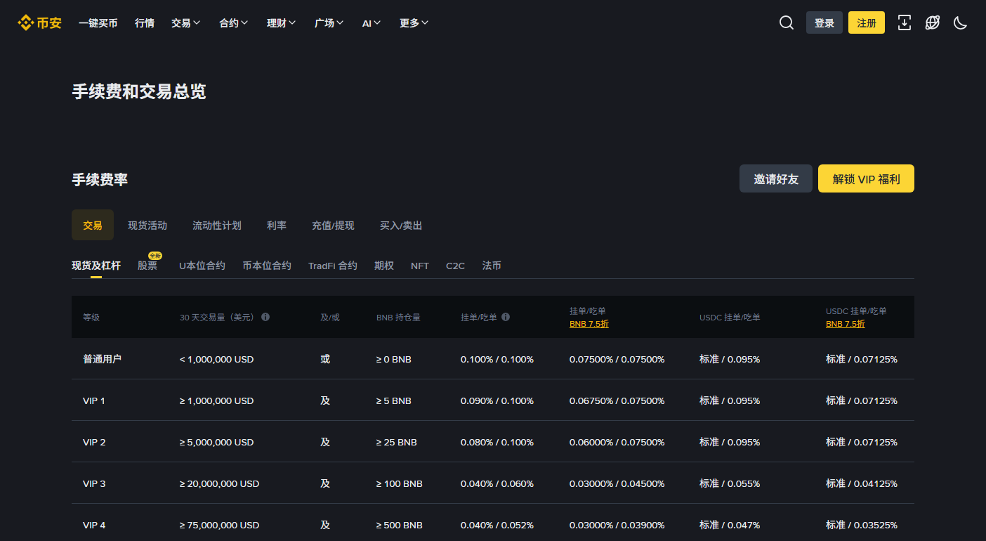
Task: Click info icon beside 30 天交易量
Action: point(265,317)
